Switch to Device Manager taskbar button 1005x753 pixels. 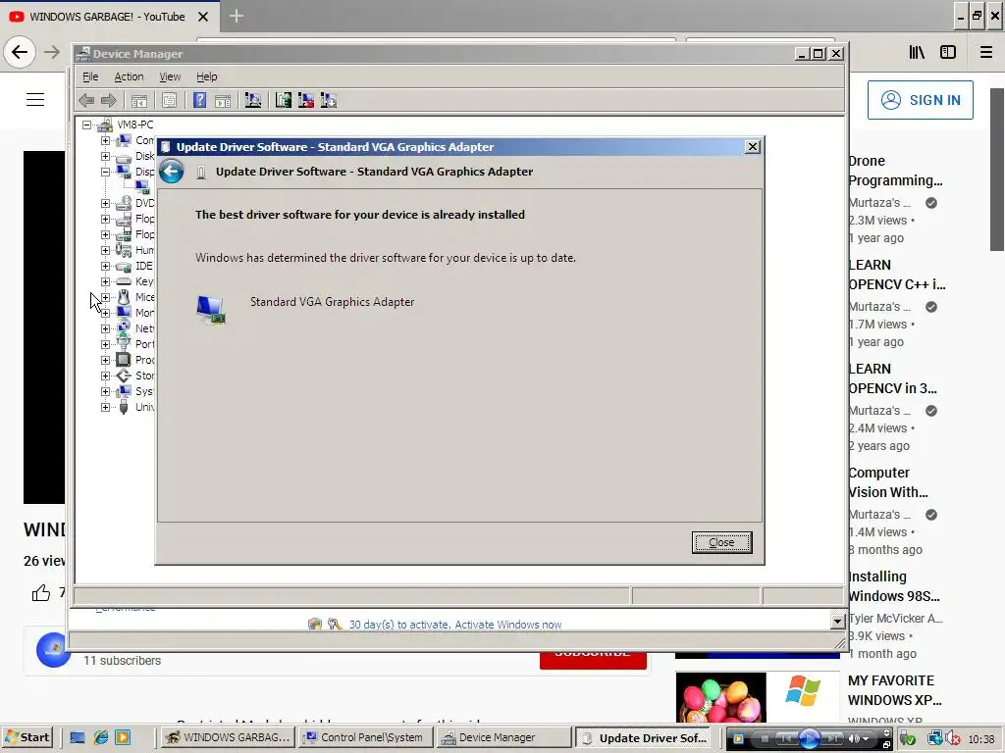[x=502, y=737]
